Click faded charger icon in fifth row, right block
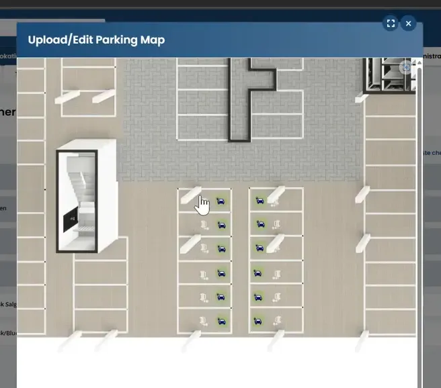Image resolution: width=441 pixels, height=388 pixels. point(276,297)
